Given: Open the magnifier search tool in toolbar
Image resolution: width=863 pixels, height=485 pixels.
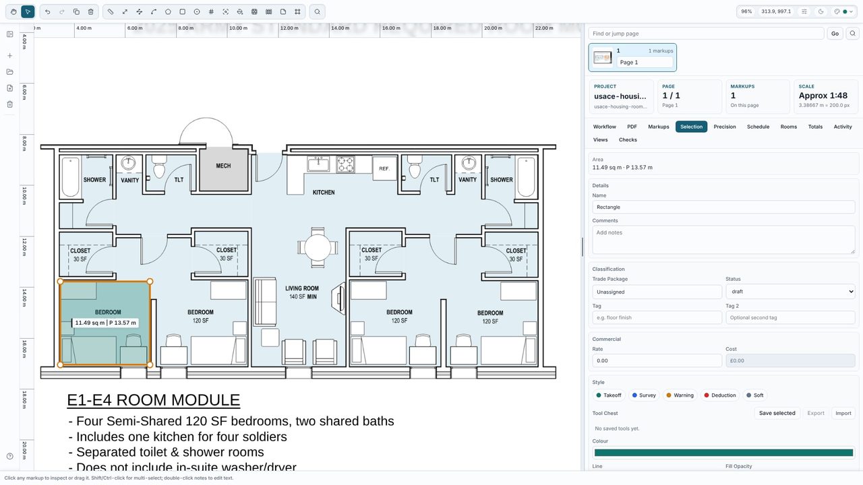Looking at the screenshot, I should (x=317, y=11).
